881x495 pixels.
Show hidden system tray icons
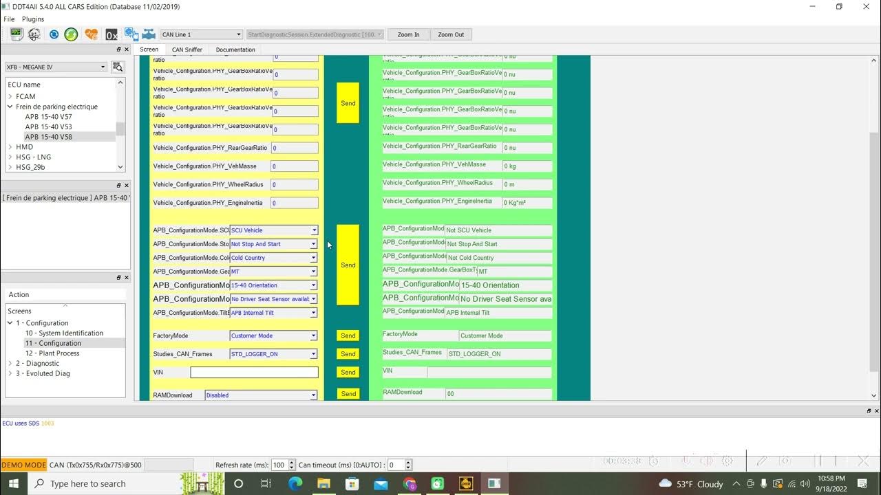pyautogui.click(x=736, y=484)
